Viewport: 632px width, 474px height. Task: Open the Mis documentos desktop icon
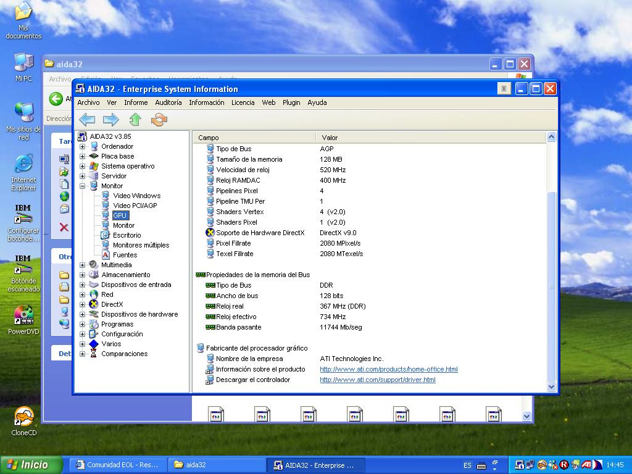[x=23, y=20]
